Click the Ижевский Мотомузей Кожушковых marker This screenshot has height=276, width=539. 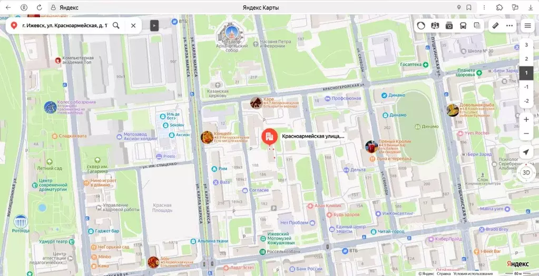pos(262,238)
